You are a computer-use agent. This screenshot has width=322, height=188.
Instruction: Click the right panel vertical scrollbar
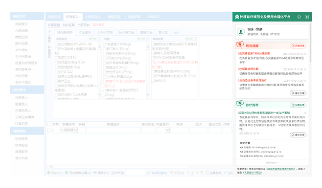(x=311, y=43)
